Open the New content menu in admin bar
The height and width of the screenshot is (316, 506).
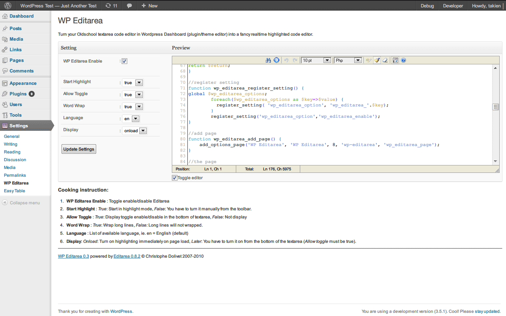pyautogui.click(x=150, y=6)
